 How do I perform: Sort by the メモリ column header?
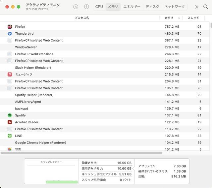[x=169, y=18]
